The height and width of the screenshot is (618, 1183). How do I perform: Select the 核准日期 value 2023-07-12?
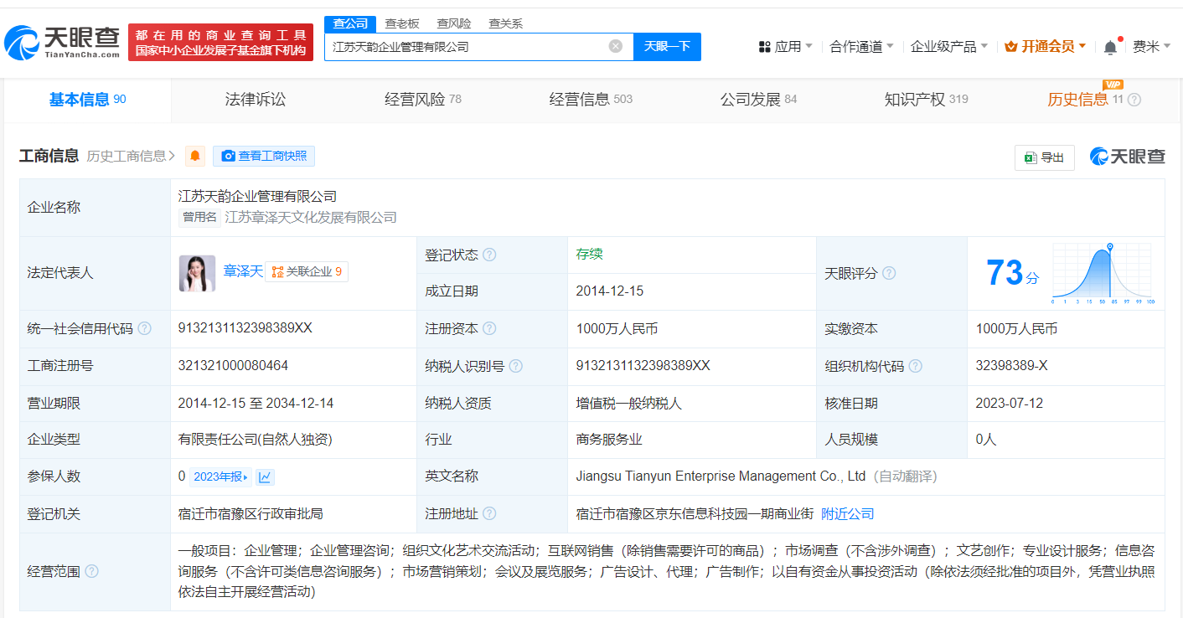tap(1010, 403)
